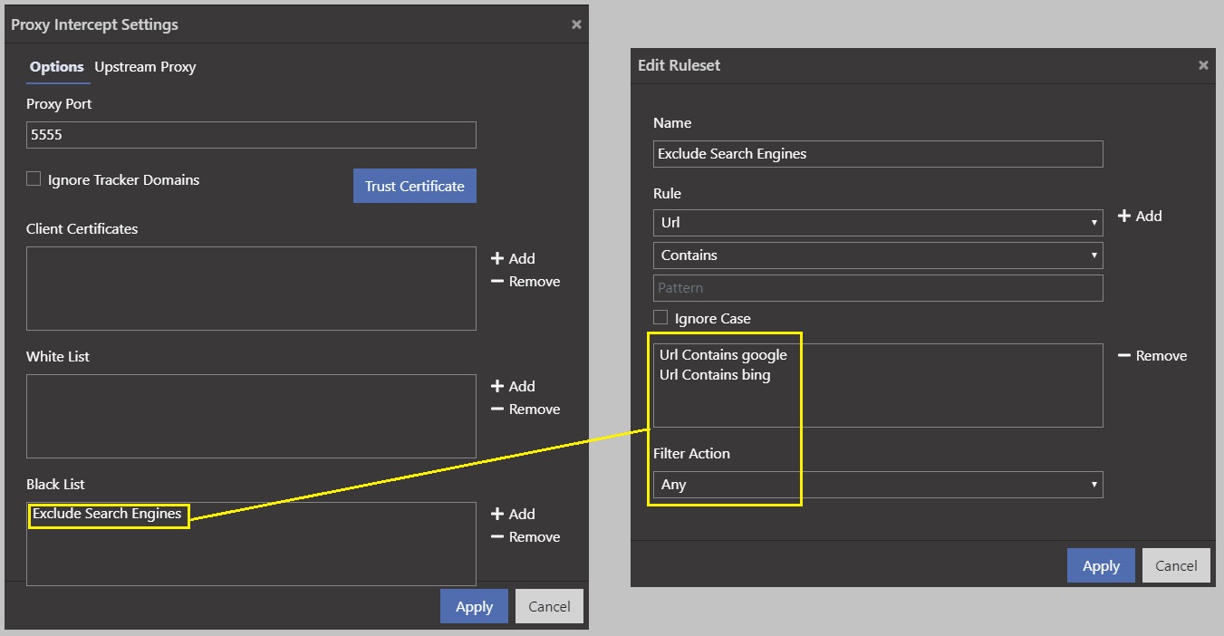Click Remove next to Client Certificates
The height and width of the screenshot is (636, 1224).
525,282
